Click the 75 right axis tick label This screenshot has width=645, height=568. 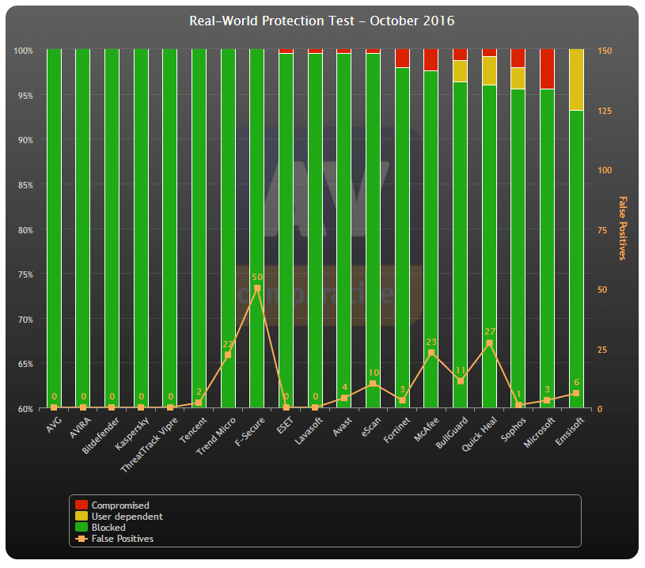[x=602, y=230]
